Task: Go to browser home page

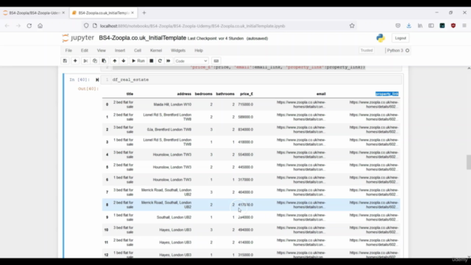Action: click(x=40, y=26)
